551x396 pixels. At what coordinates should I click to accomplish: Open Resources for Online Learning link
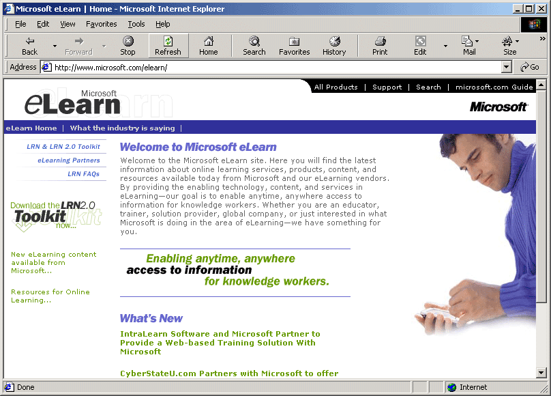click(x=50, y=296)
